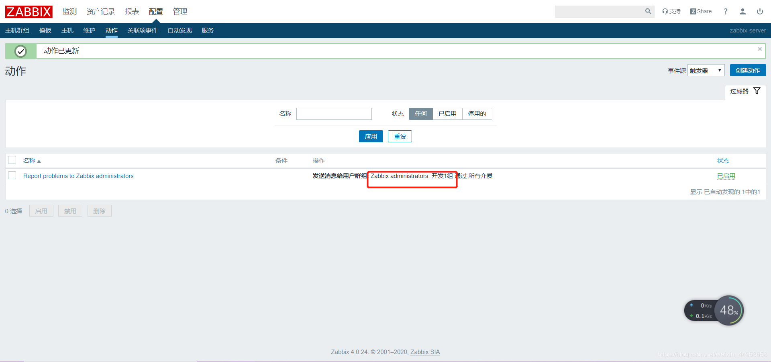The image size is (771, 362).
Task: Click the logout power icon
Action: click(x=760, y=11)
